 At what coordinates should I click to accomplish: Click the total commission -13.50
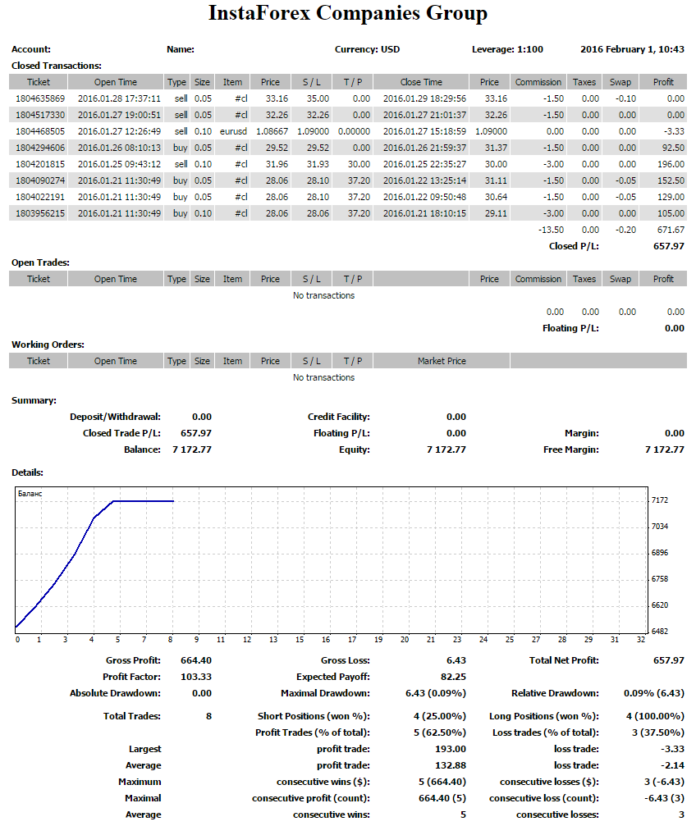coord(551,230)
